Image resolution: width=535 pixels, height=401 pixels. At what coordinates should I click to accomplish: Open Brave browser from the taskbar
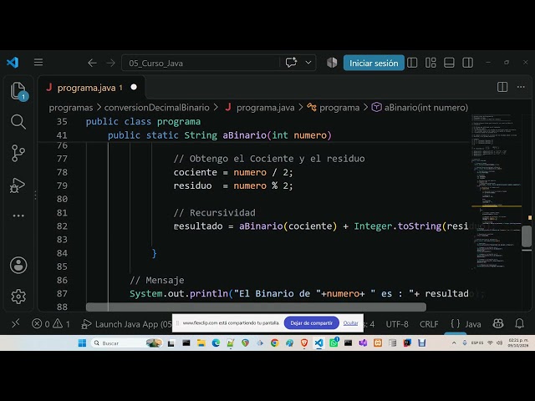[304, 343]
